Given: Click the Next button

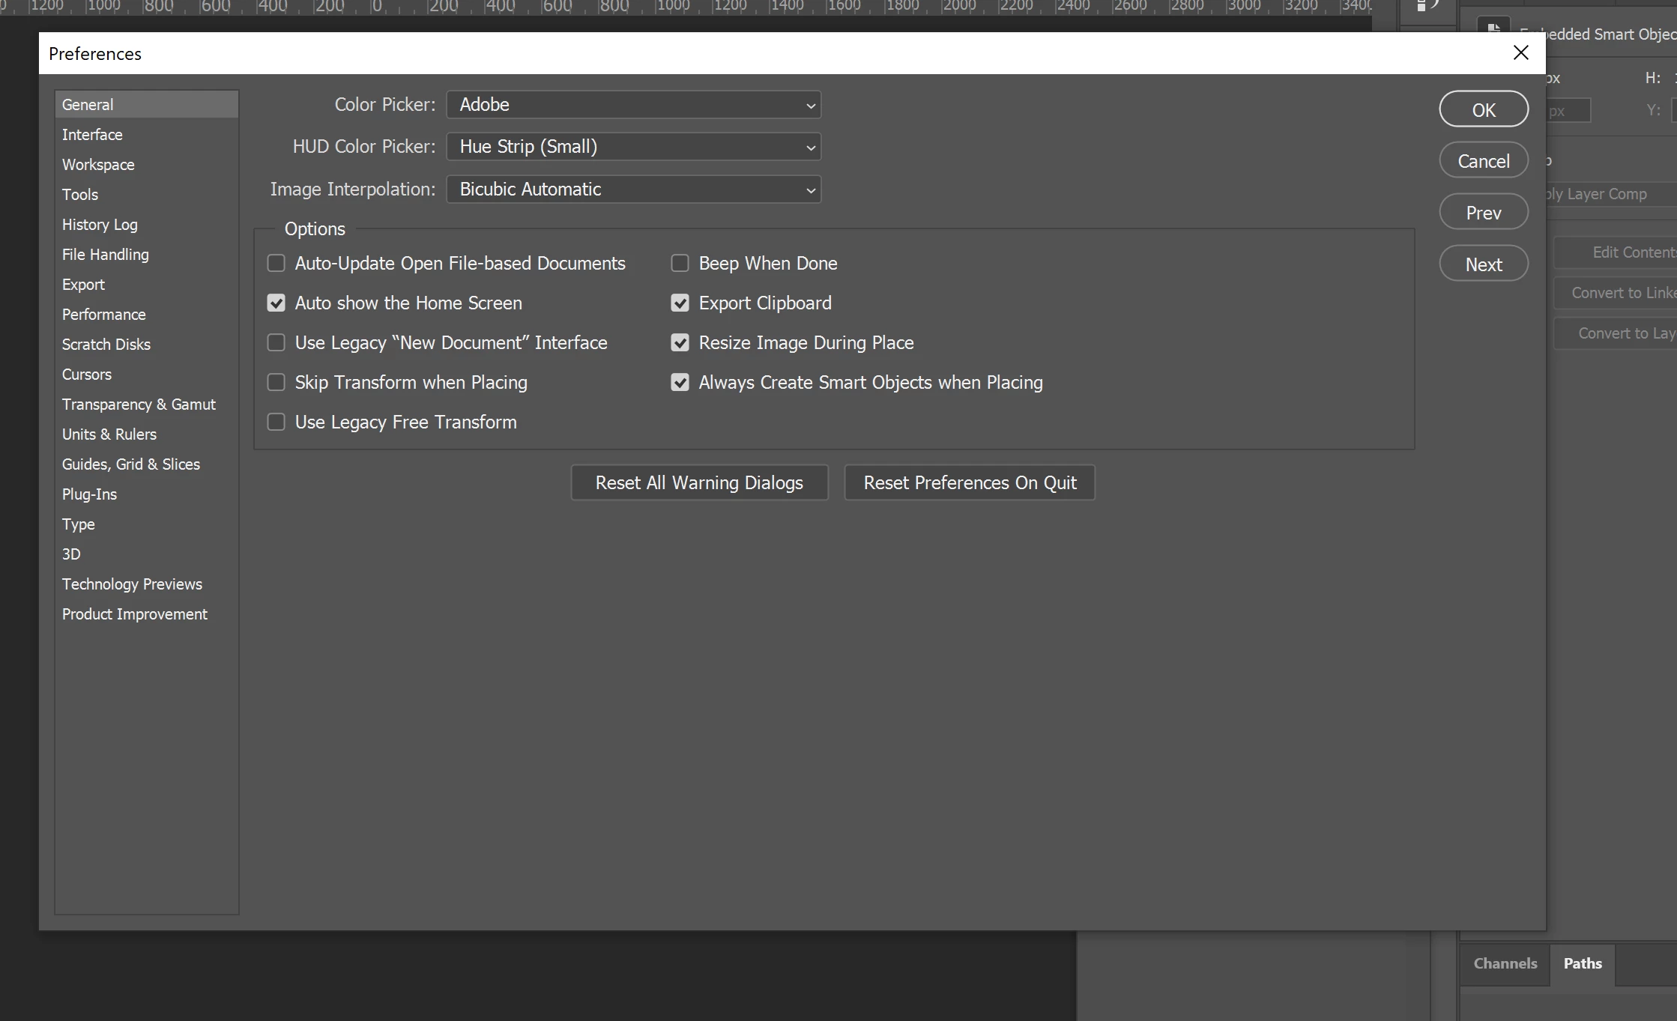Looking at the screenshot, I should click(1483, 264).
